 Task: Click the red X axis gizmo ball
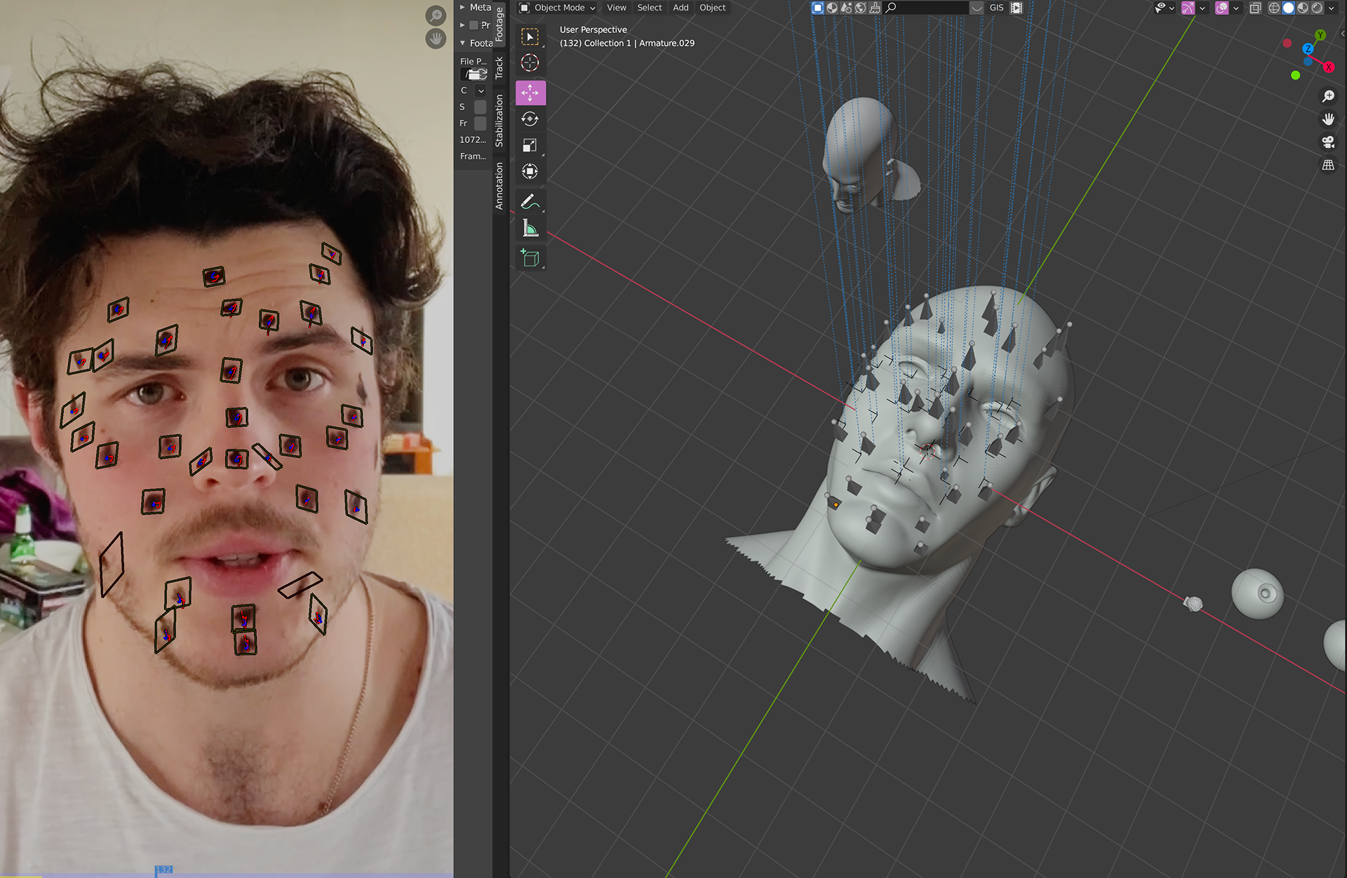pos(1328,67)
